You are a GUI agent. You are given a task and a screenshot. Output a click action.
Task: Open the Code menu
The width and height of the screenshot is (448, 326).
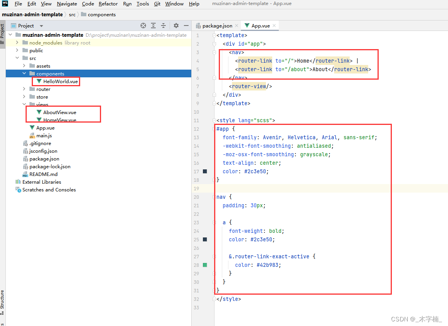[88, 4]
